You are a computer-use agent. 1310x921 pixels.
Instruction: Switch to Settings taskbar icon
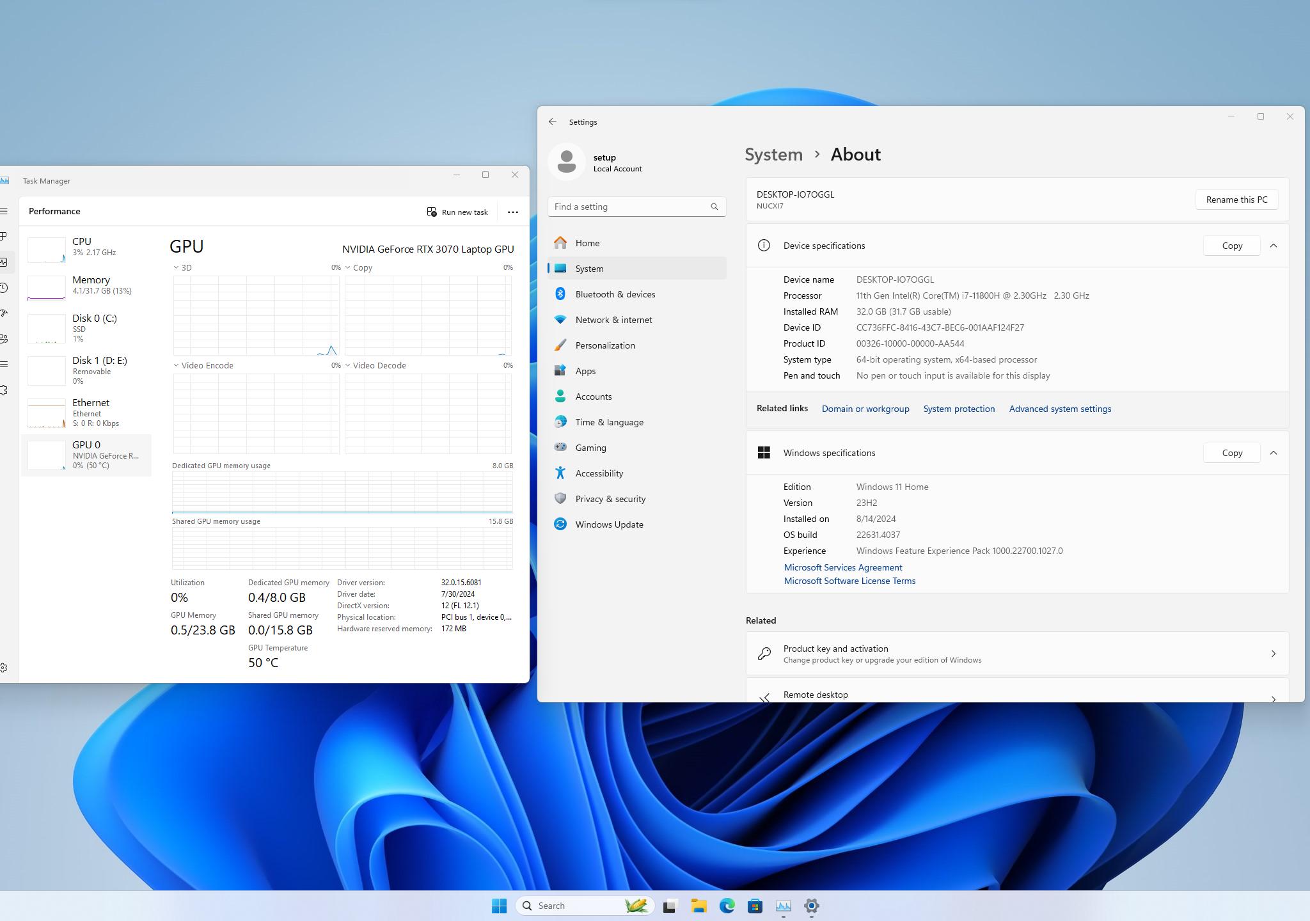click(812, 906)
